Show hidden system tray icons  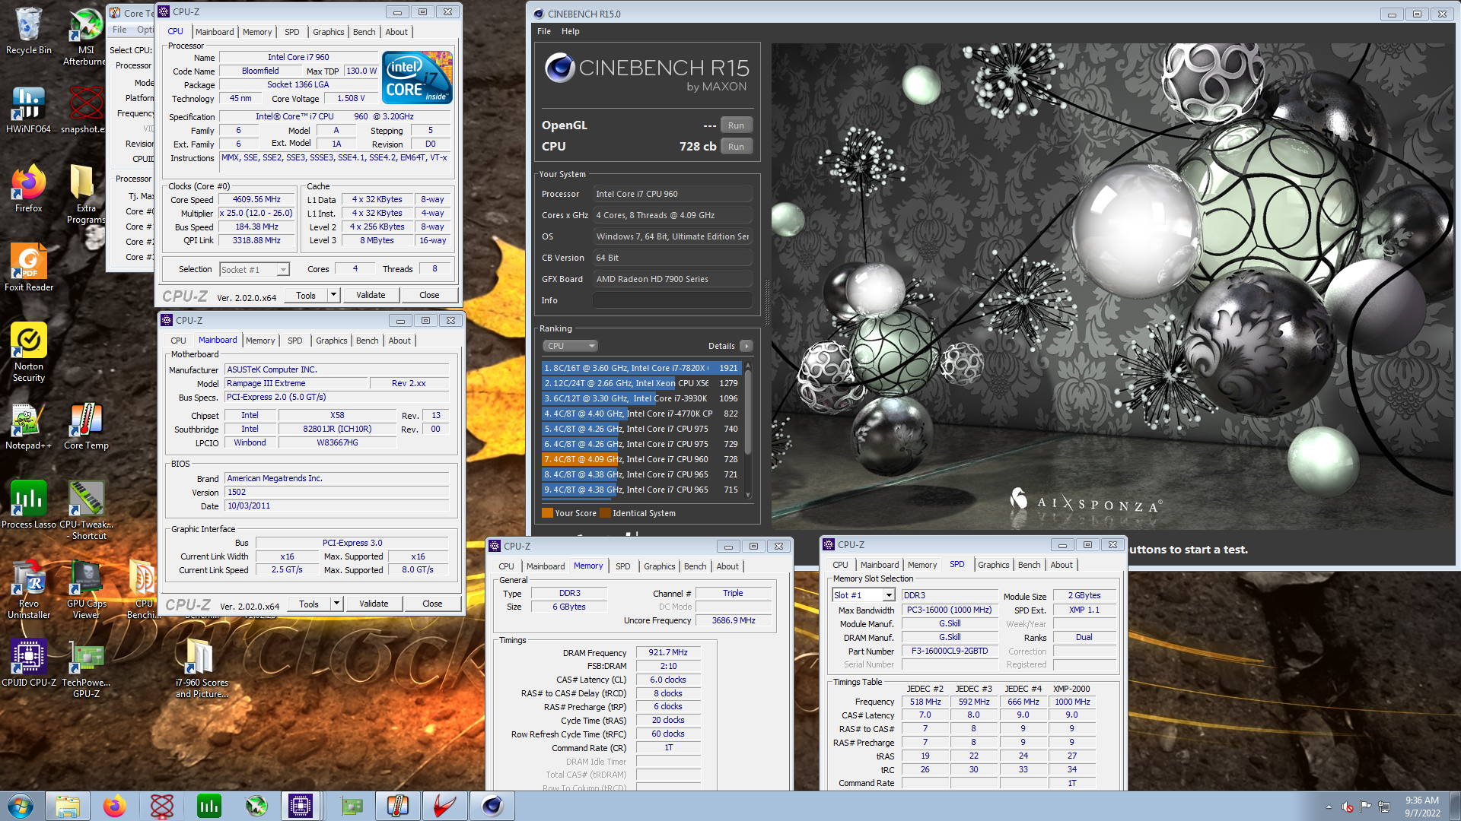click(x=1329, y=807)
